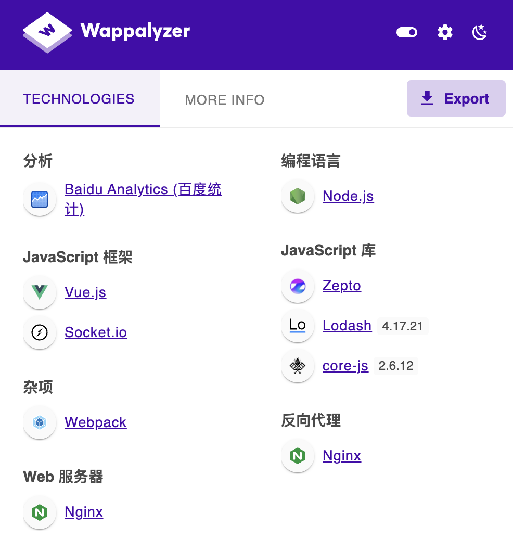Click the Node.js hexagon icon

298,196
